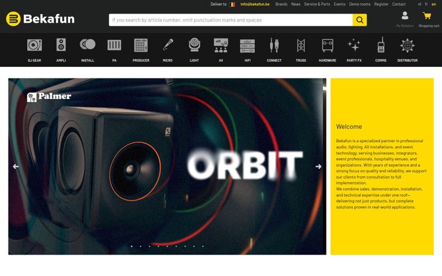Select the HiFi stereo rack icon
Screen dimensions: 442x276
[247, 46]
